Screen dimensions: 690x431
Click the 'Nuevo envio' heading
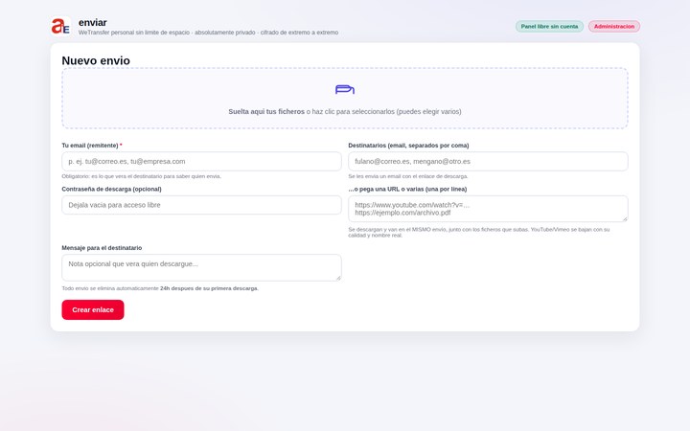coord(96,60)
